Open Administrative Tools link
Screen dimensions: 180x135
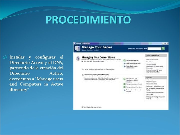click(x=152, y=59)
